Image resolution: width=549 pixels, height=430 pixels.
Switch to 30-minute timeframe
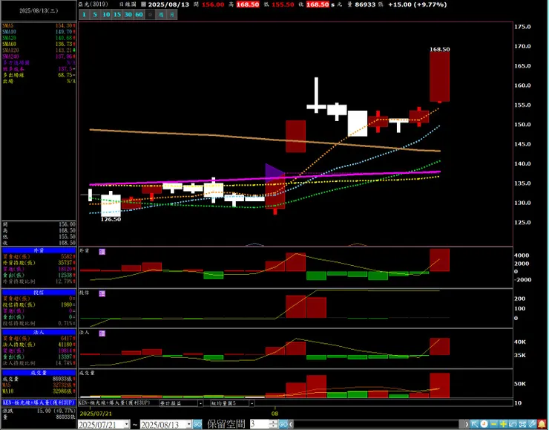pyautogui.click(x=128, y=14)
